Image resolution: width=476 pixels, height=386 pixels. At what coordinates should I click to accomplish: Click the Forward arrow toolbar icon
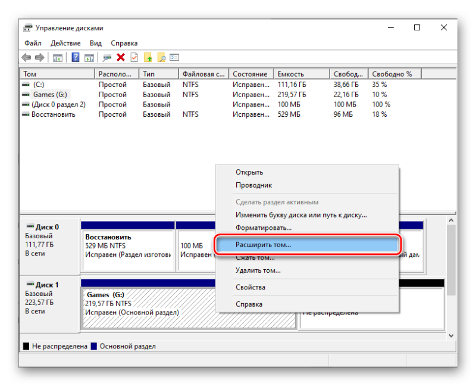[40, 57]
